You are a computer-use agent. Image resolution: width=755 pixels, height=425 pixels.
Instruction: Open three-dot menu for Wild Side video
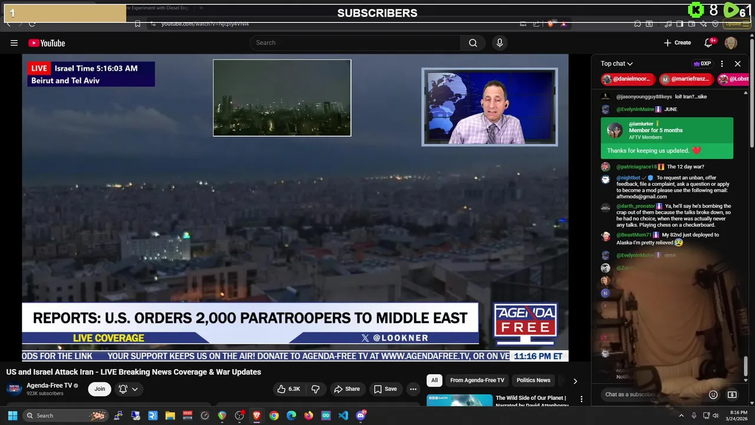[581, 399]
